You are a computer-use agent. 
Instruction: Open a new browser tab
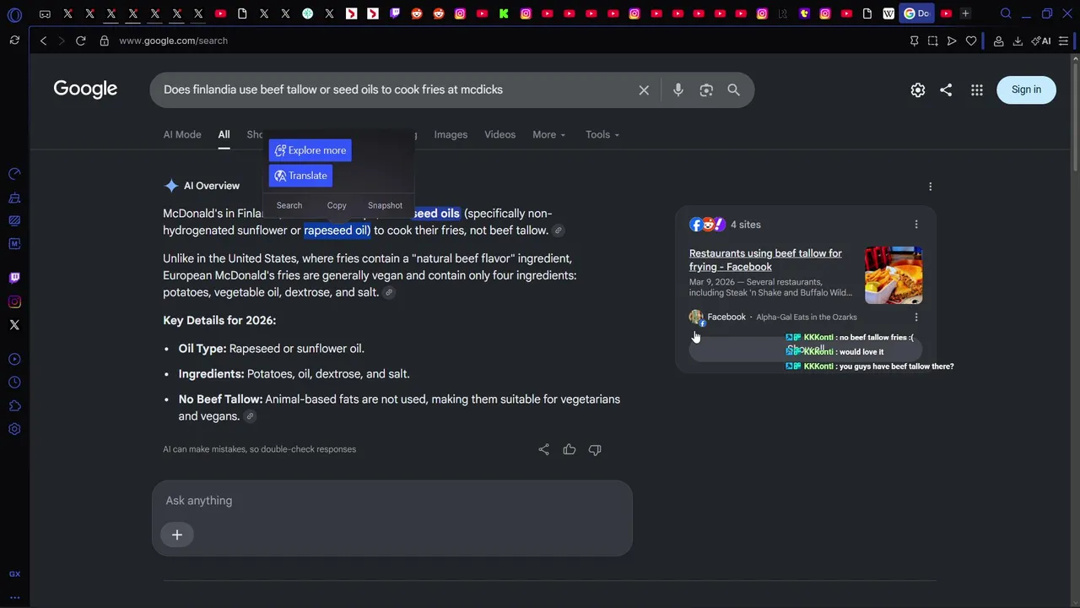coord(965,14)
